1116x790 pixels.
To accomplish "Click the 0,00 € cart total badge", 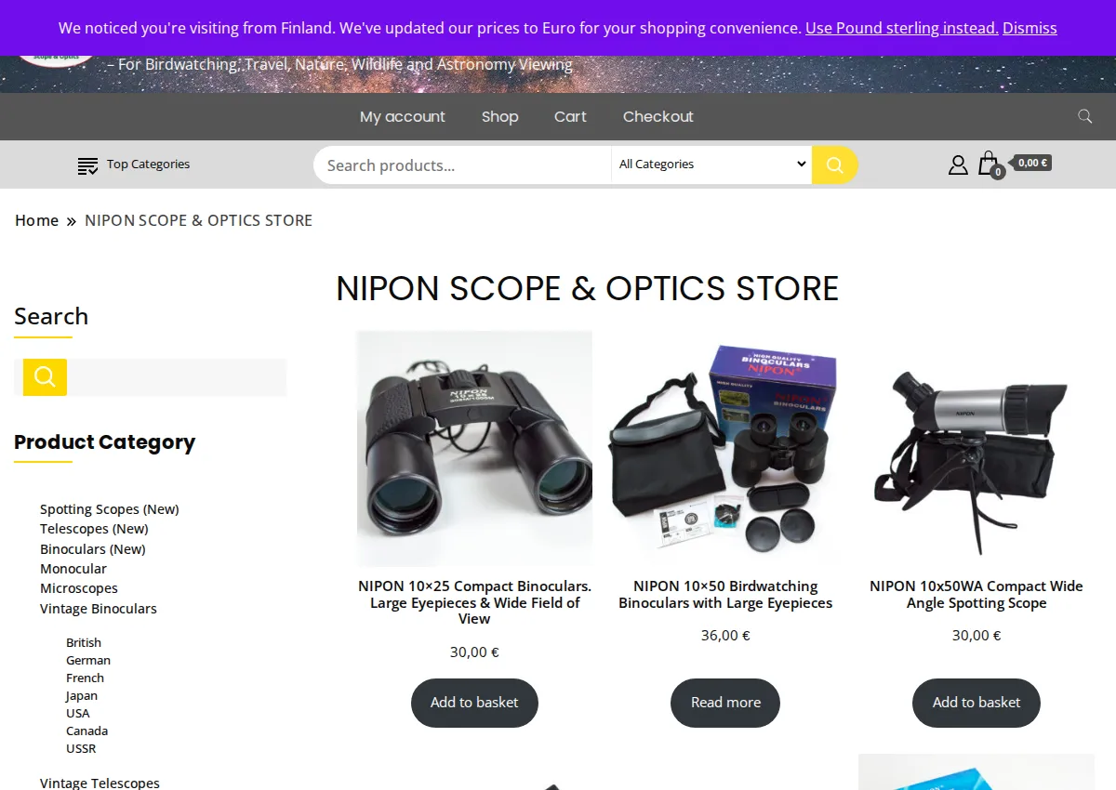I will (x=1032, y=163).
